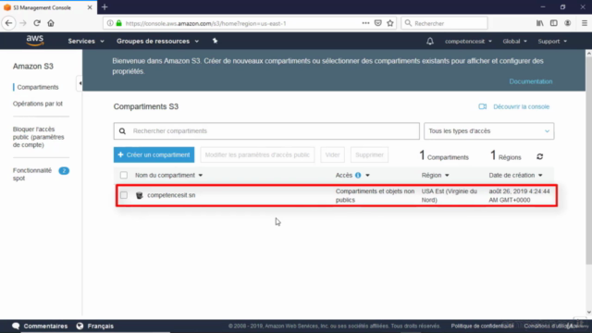Click the browser forward arrow
This screenshot has height=333, width=592.
[23, 23]
